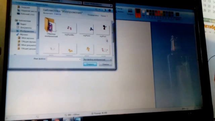Select the myPonyMe image thumbnail

[x=69, y=29]
